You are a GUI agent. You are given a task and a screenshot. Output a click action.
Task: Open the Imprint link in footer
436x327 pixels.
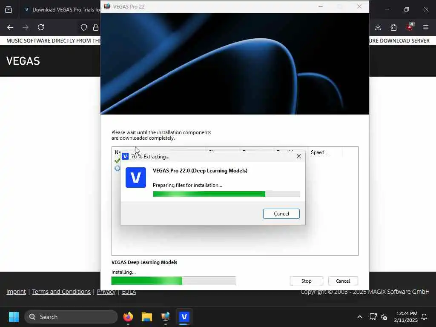click(x=16, y=292)
